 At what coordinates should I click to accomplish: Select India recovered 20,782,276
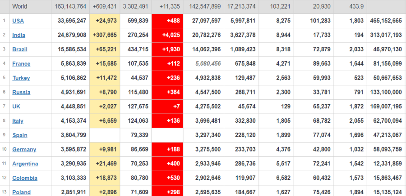(x=206, y=35)
